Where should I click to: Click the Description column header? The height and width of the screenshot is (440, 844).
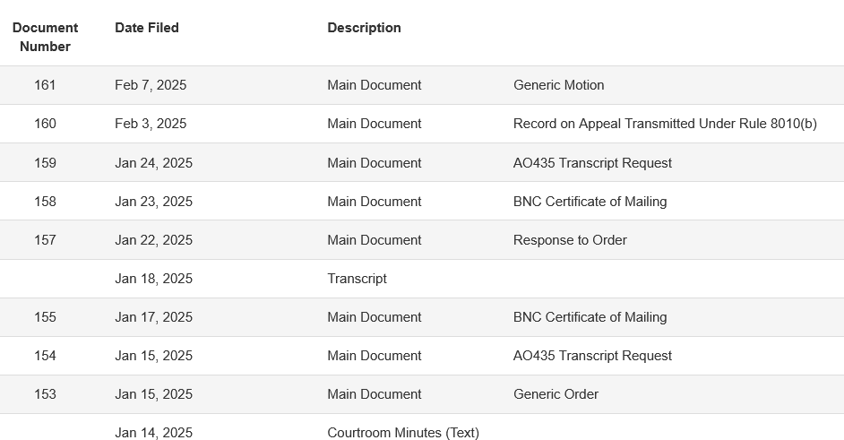click(x=365, y=28)
